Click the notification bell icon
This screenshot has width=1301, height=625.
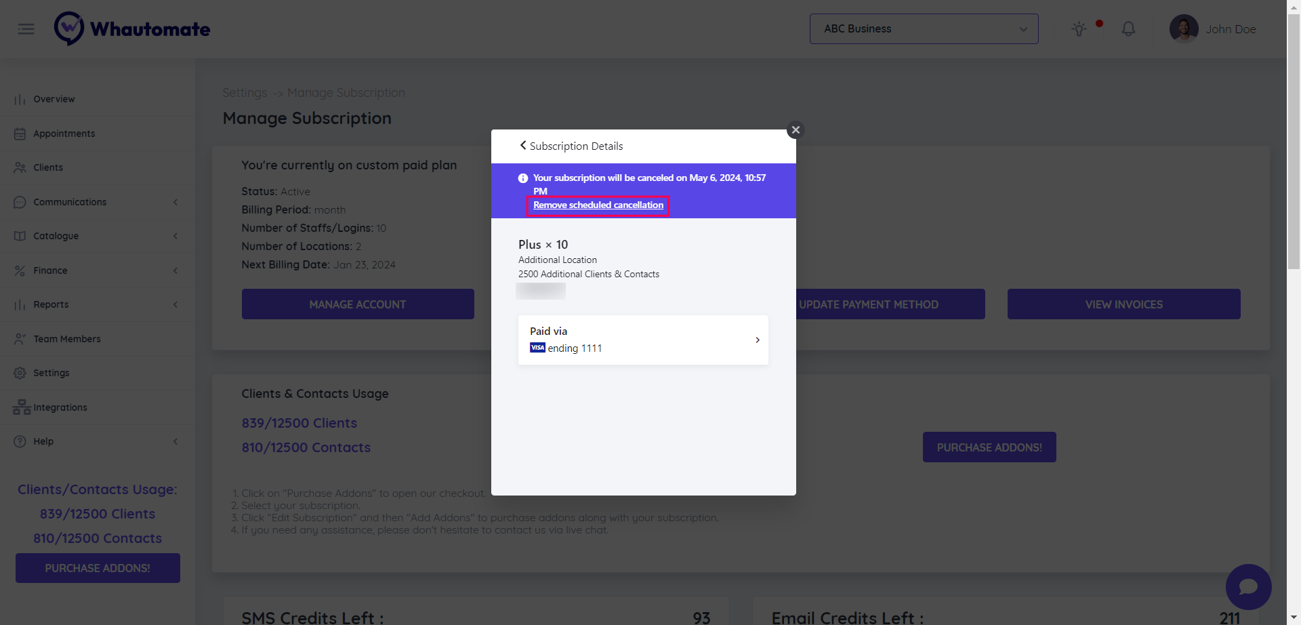pyautogui.click(x=1128, y=29)
